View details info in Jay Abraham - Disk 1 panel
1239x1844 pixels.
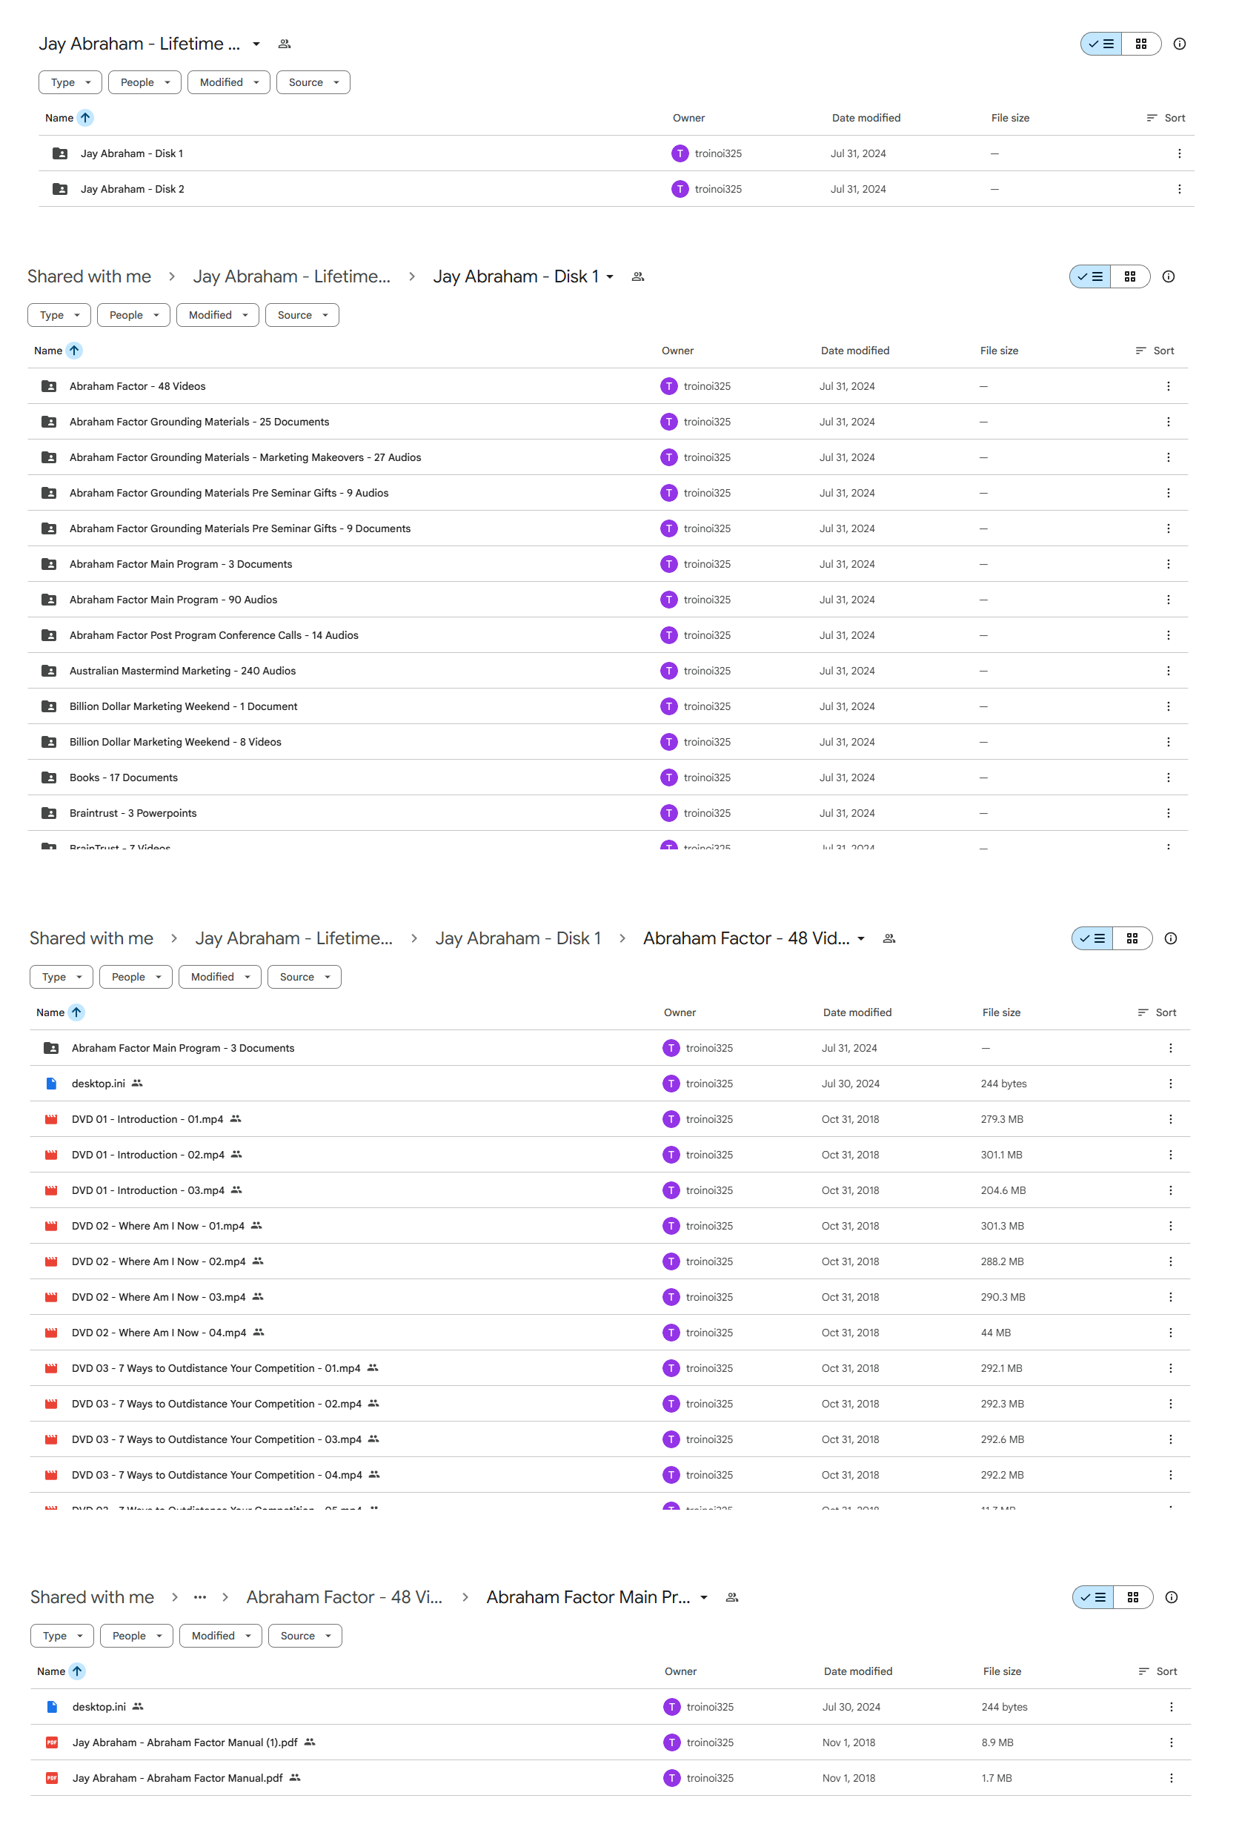(x=1168, y=276)
